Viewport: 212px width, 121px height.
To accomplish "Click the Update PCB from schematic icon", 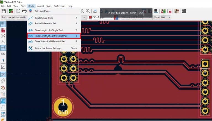I will point(163,11).
